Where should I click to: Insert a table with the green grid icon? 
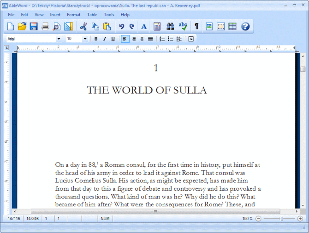[x=232, y=26]
